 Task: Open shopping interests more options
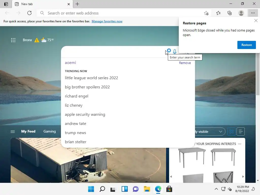[240, 144]
